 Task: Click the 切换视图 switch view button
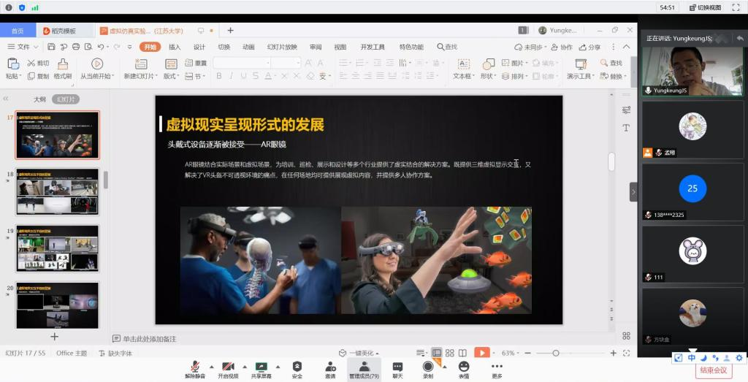(706, 7)
